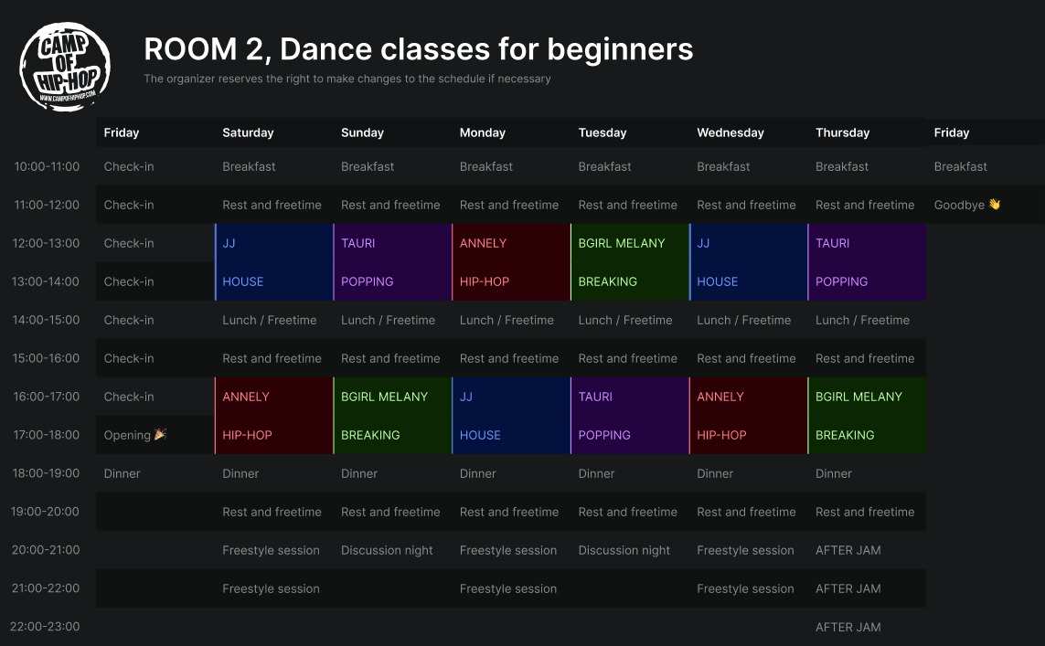The image size is (1045, 646).
Task: Click Monday's JJ House 16:00 class
Action: (510, 416)
